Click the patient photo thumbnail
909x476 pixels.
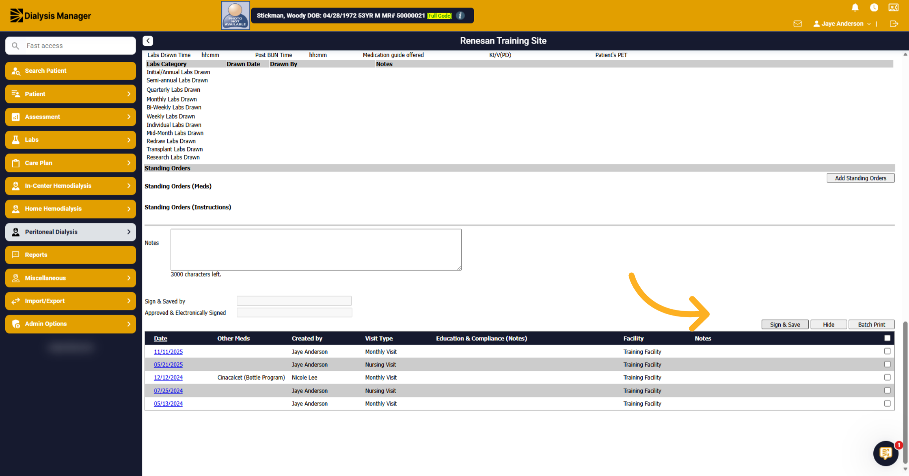(235, 16)
